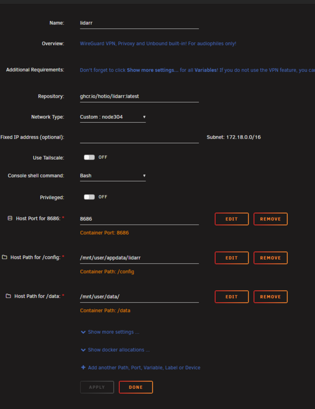Click the folder icon beside Host Path for /config
The height and width of the screenshot is (409, 315).
(x=4, y=257)
